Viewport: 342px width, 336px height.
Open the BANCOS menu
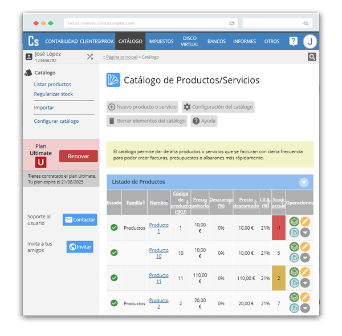coord(217,41)
